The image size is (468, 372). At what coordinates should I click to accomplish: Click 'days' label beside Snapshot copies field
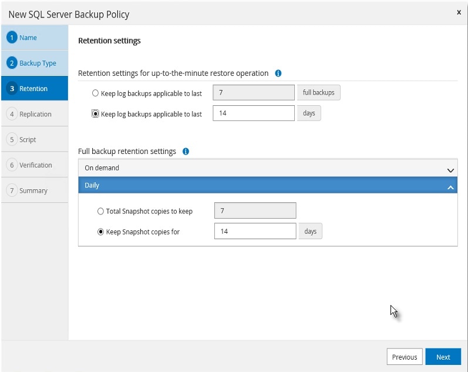click(x=311, y=232)
